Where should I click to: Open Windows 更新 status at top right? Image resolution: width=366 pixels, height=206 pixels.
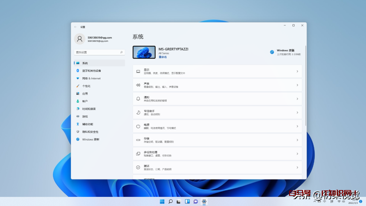point(285,52)
